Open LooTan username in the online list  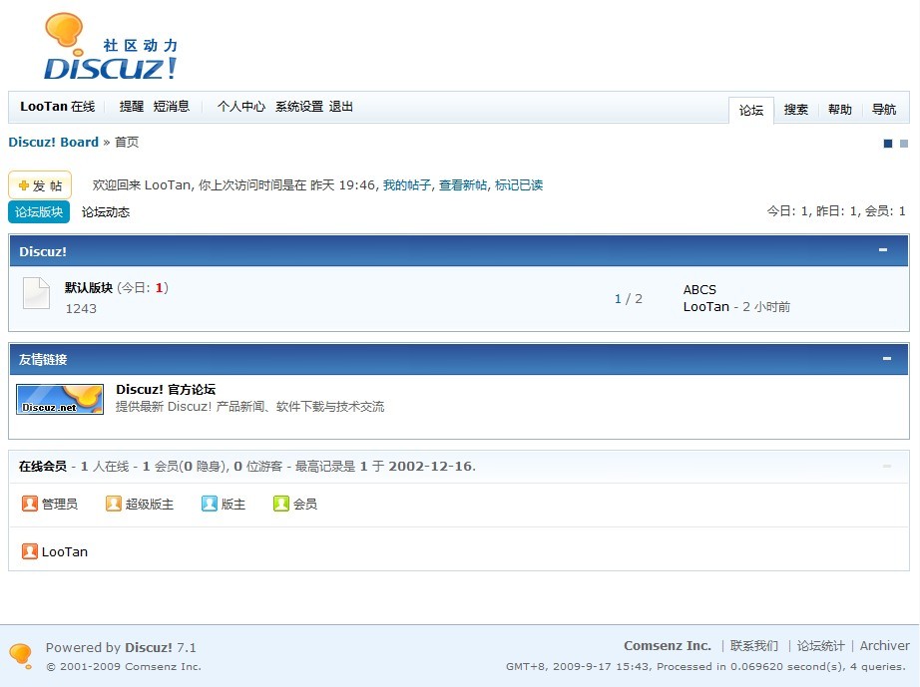(x=65, y=552)
